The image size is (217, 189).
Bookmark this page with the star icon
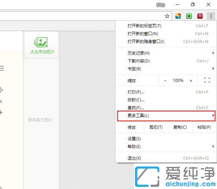[167, 16]
